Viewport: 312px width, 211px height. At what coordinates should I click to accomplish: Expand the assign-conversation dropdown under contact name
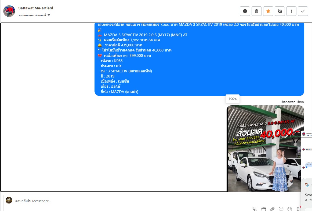point(34,15)
